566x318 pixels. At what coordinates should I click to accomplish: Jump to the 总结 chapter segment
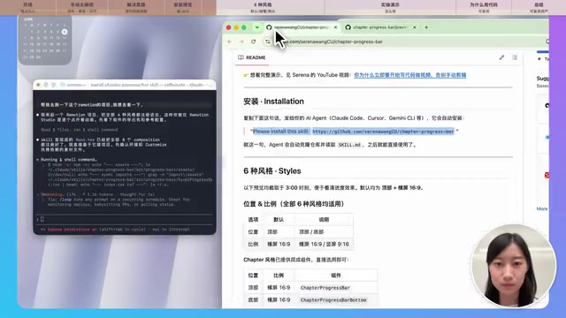pos(539,8)
